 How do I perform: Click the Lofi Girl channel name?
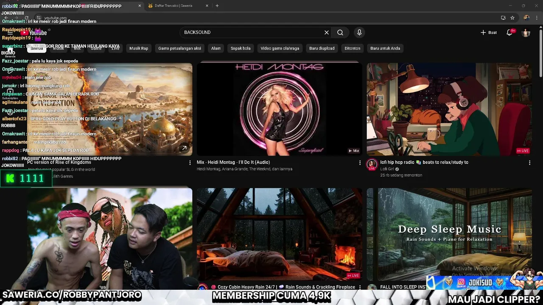[x=387, y=169]
